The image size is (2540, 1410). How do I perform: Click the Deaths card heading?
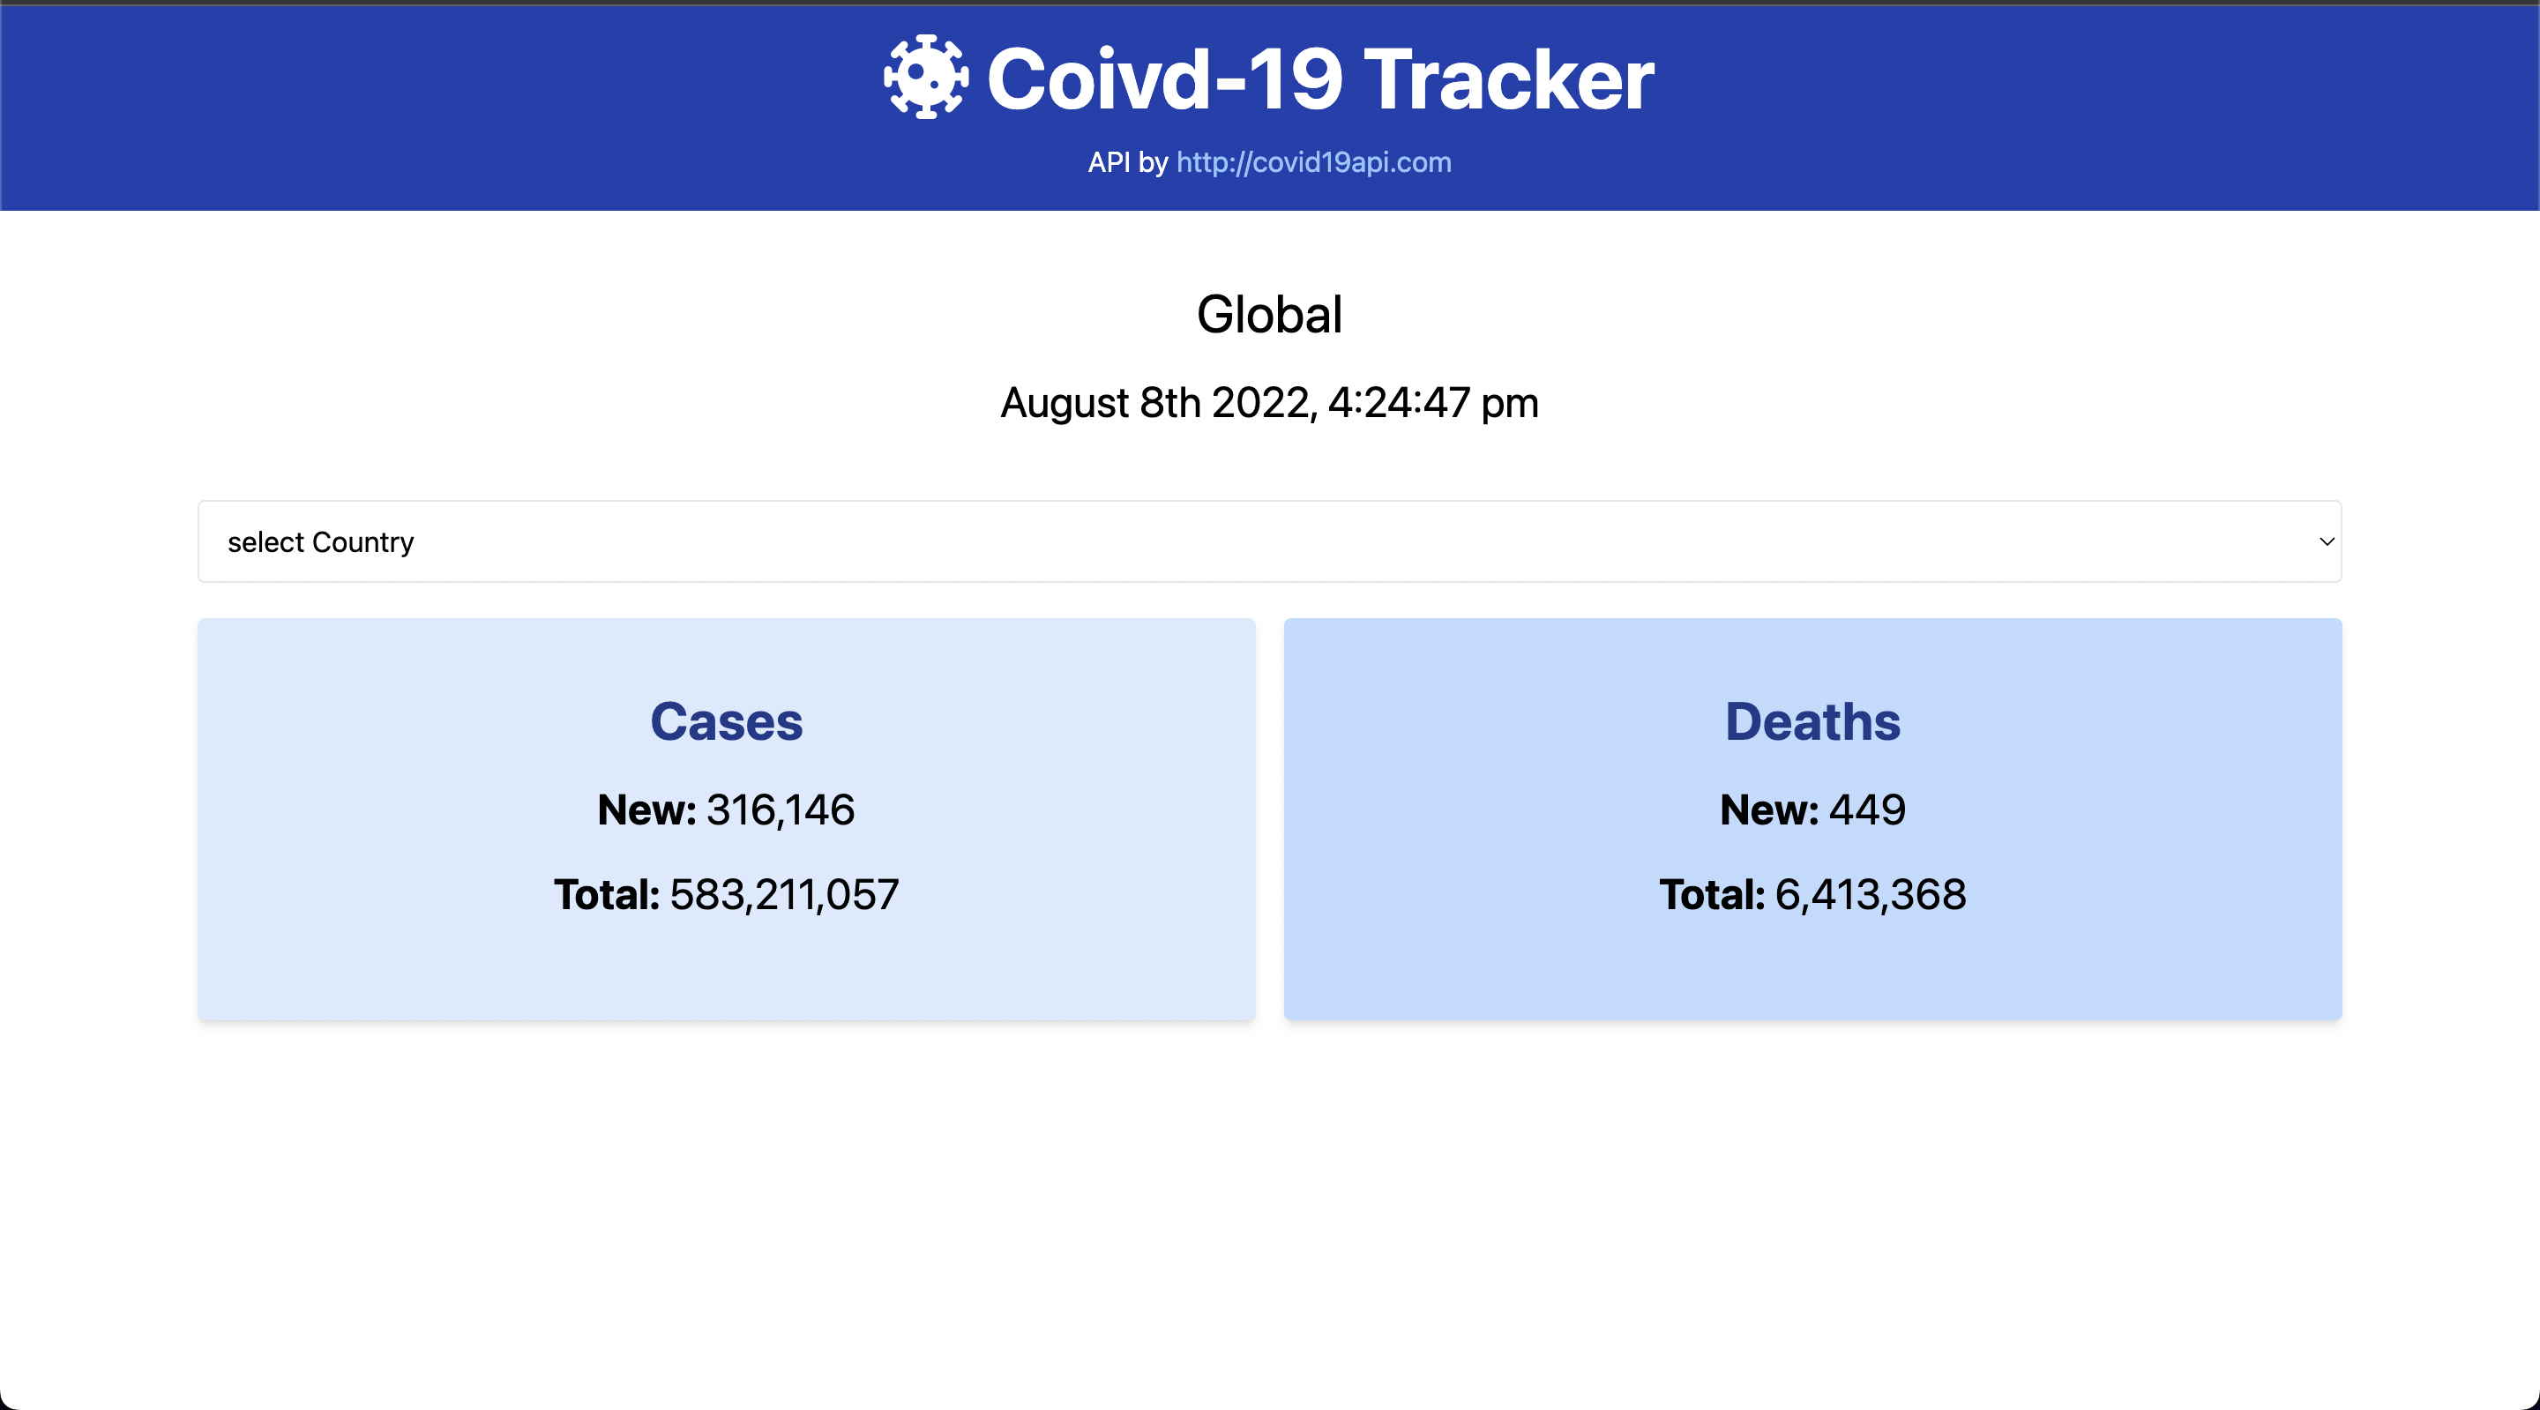[1812, 720]
